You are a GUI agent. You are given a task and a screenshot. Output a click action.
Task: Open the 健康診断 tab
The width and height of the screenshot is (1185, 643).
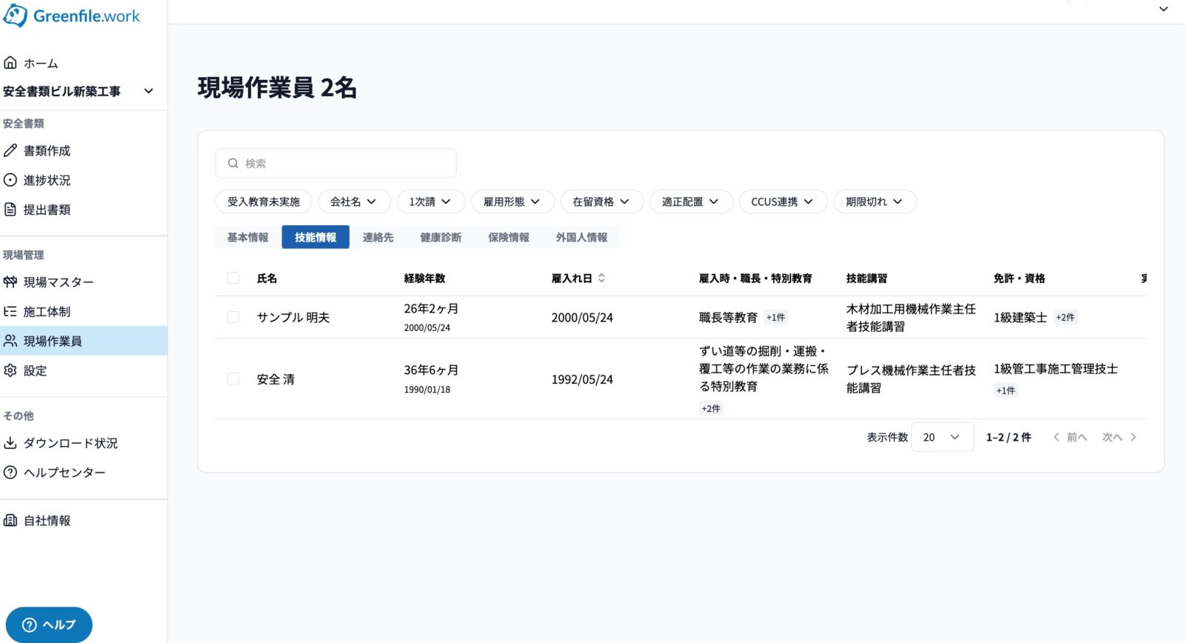pyautogui.click(x=441, y=237)
